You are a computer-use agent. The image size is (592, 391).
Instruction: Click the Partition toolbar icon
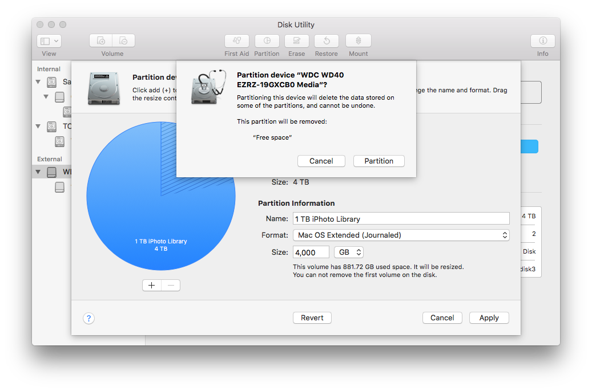[x=267, y=40]
